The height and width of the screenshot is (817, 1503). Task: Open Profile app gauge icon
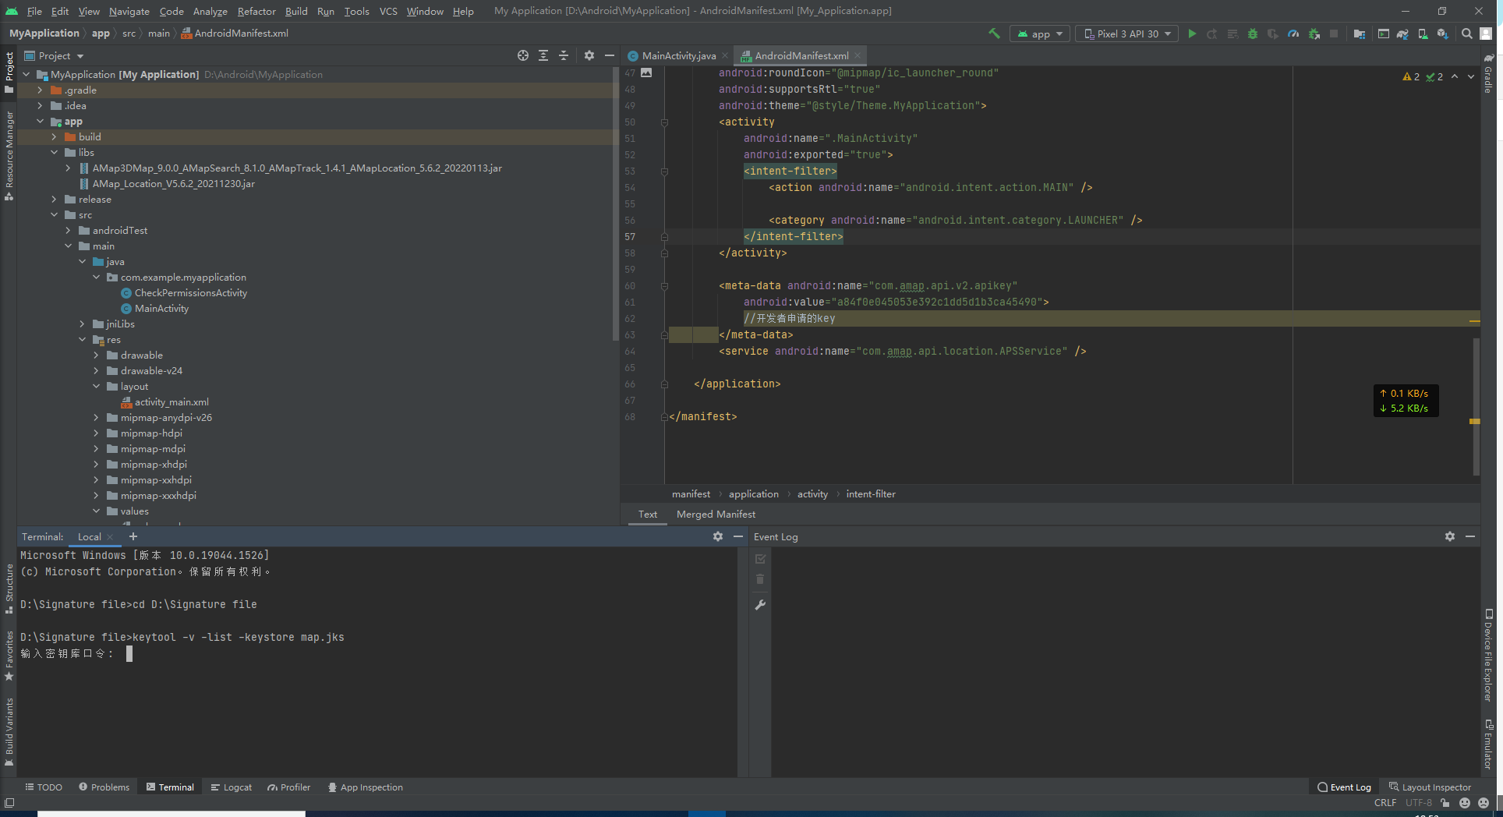(1293, 34)
